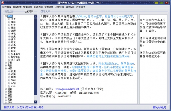Click the red app logo icon
This screenshot has height=111, width=171.
3,3
